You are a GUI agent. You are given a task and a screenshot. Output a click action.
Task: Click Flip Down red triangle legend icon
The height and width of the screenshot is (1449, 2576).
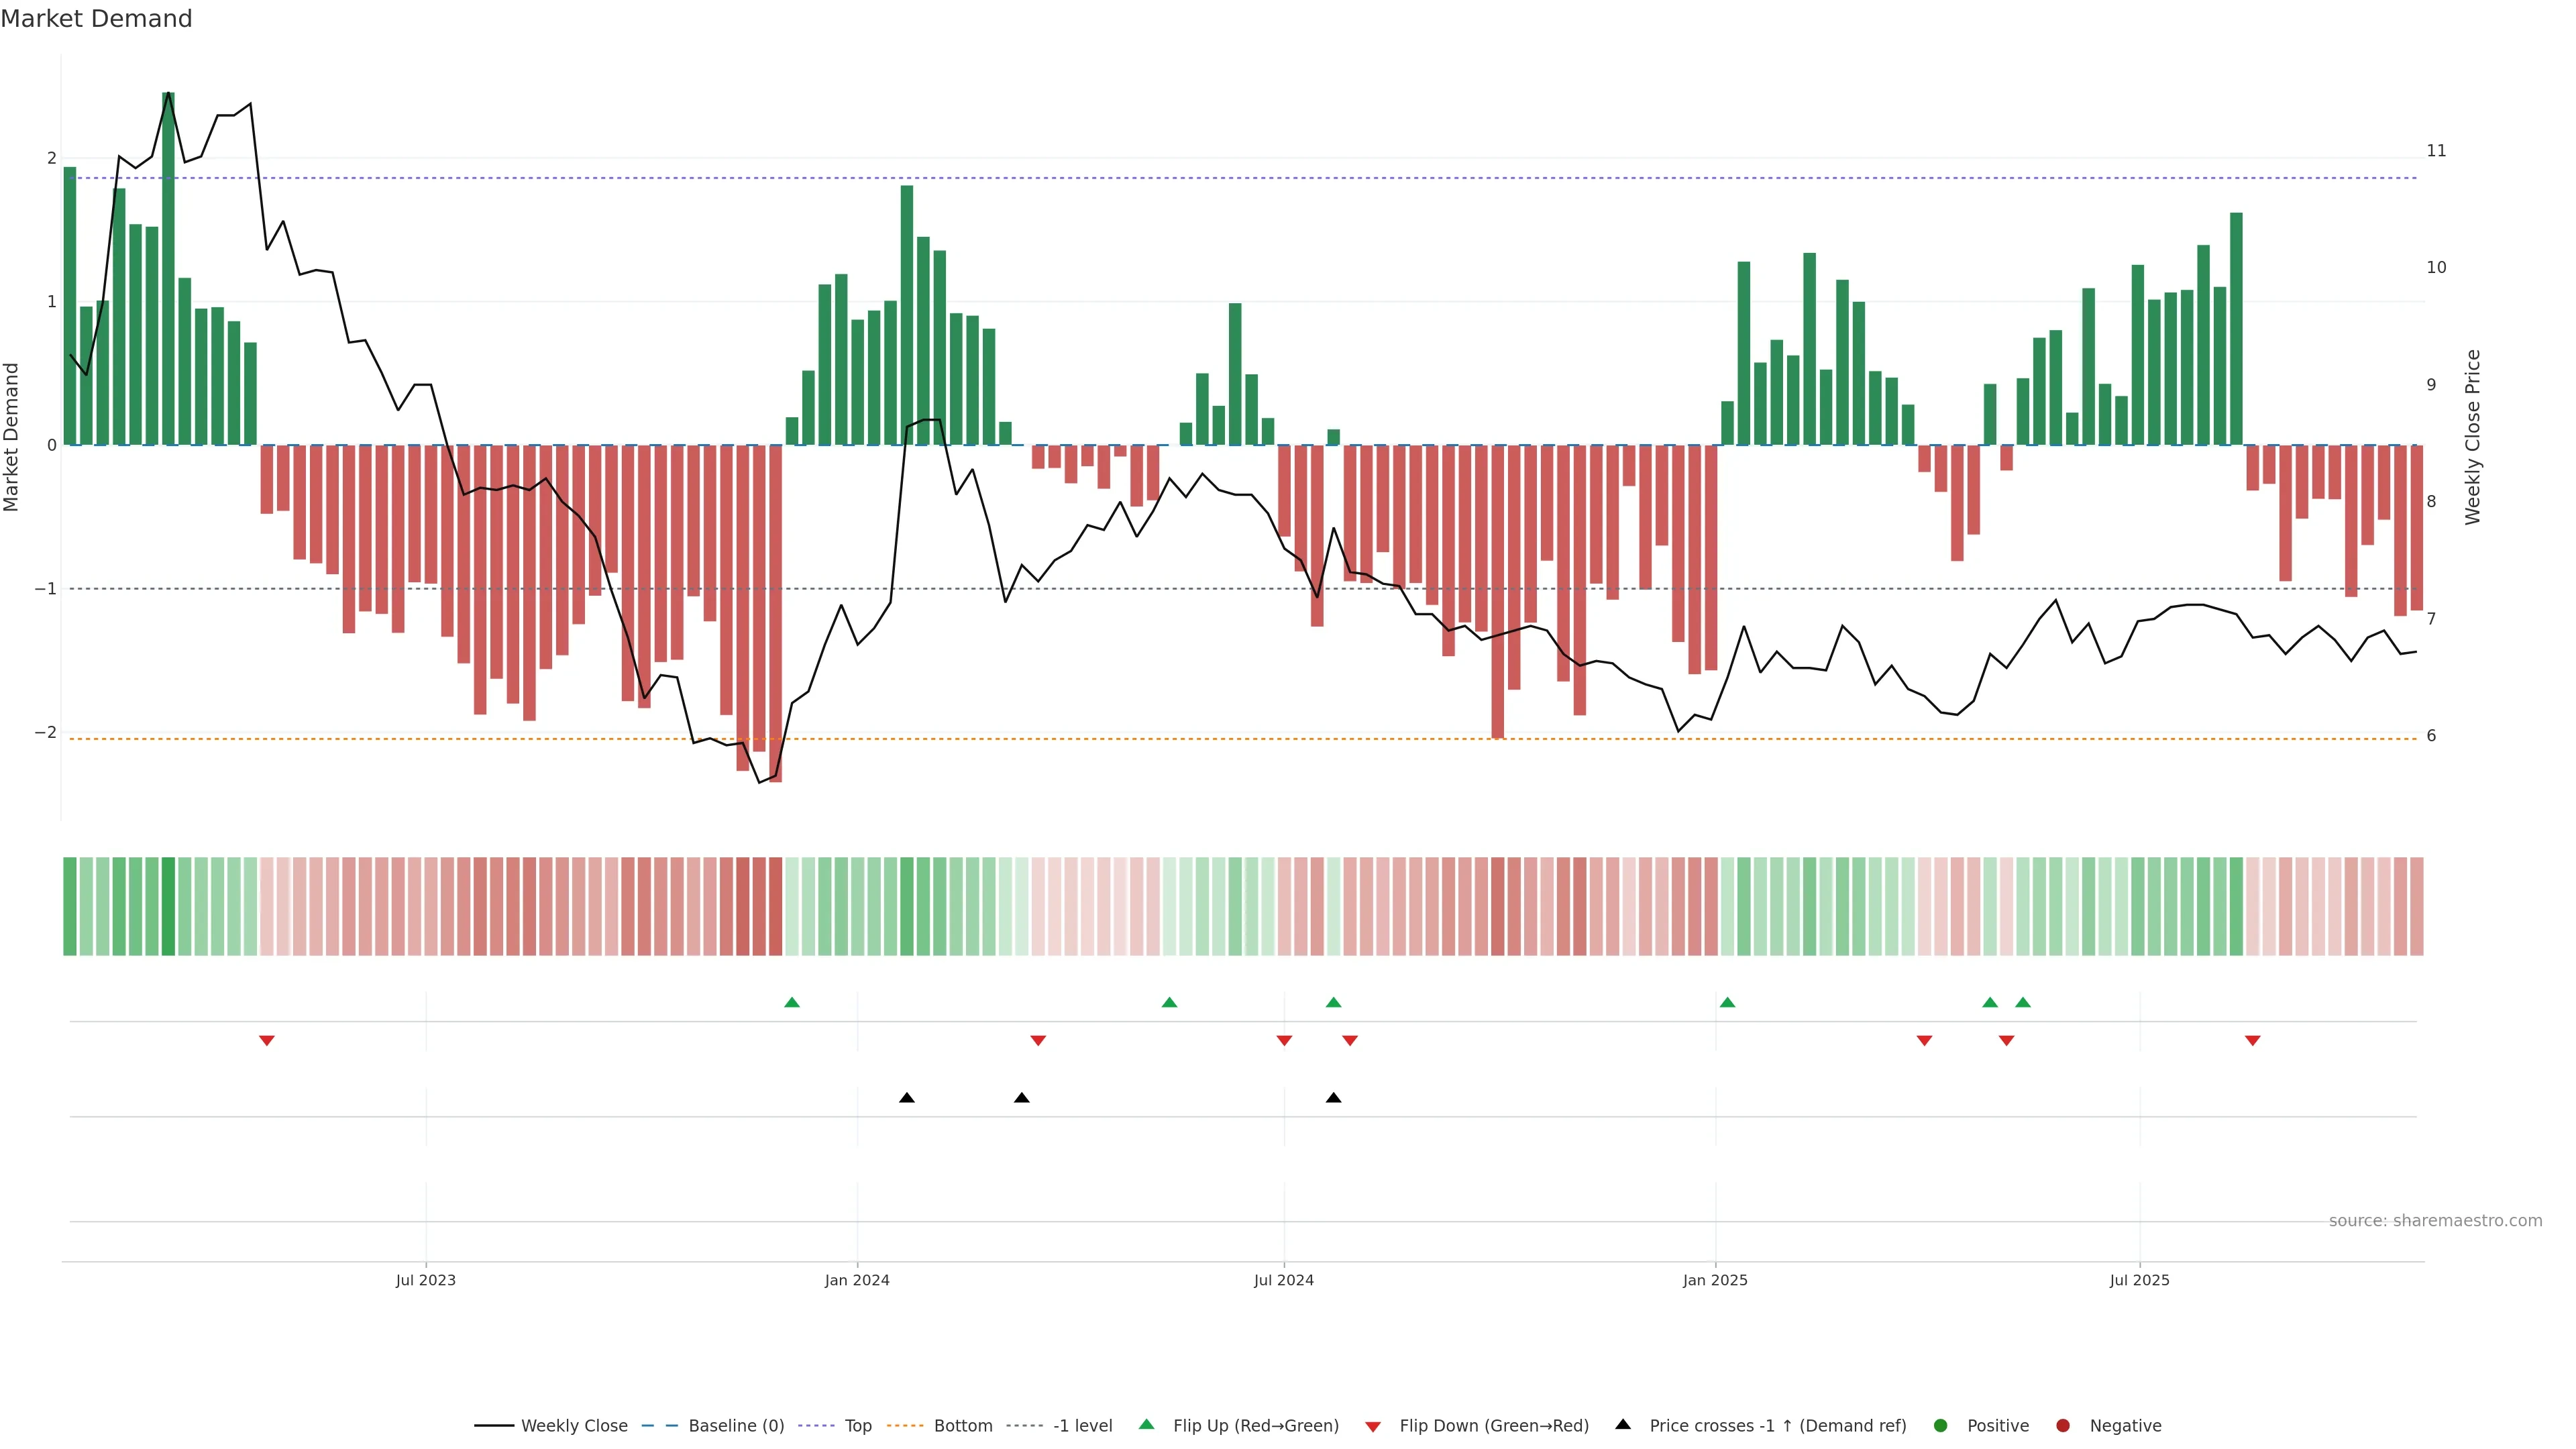(1373, 1426)
